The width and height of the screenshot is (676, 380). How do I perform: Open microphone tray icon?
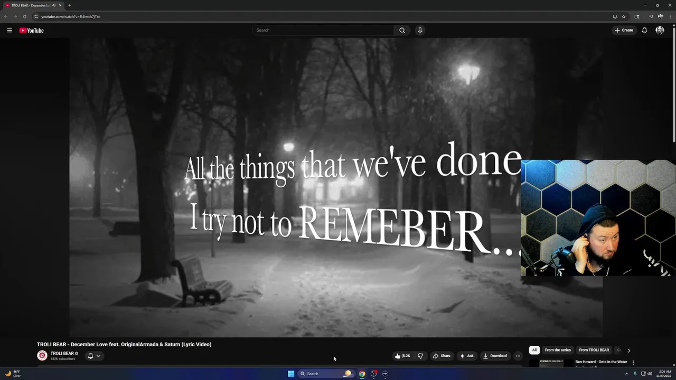pos(635,374)
